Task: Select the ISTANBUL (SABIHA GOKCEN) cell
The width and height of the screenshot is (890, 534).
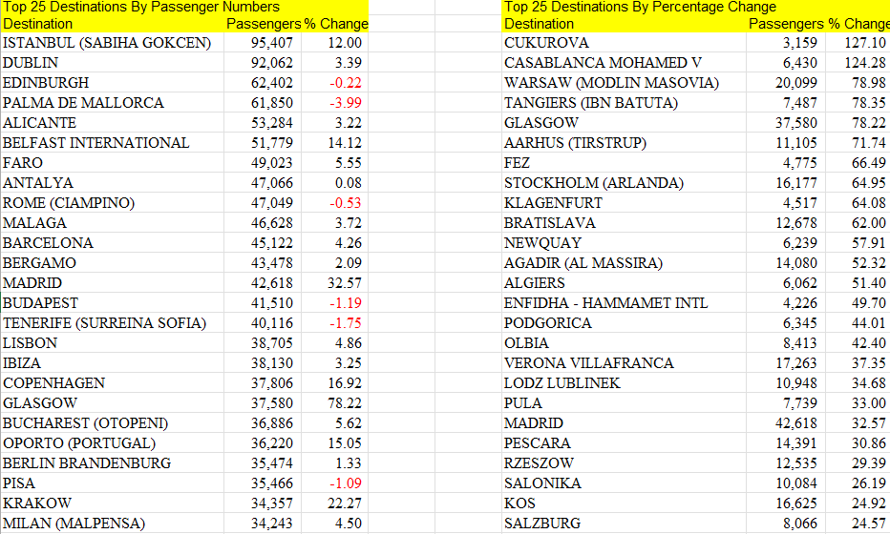Action: [x=112, y=43]
